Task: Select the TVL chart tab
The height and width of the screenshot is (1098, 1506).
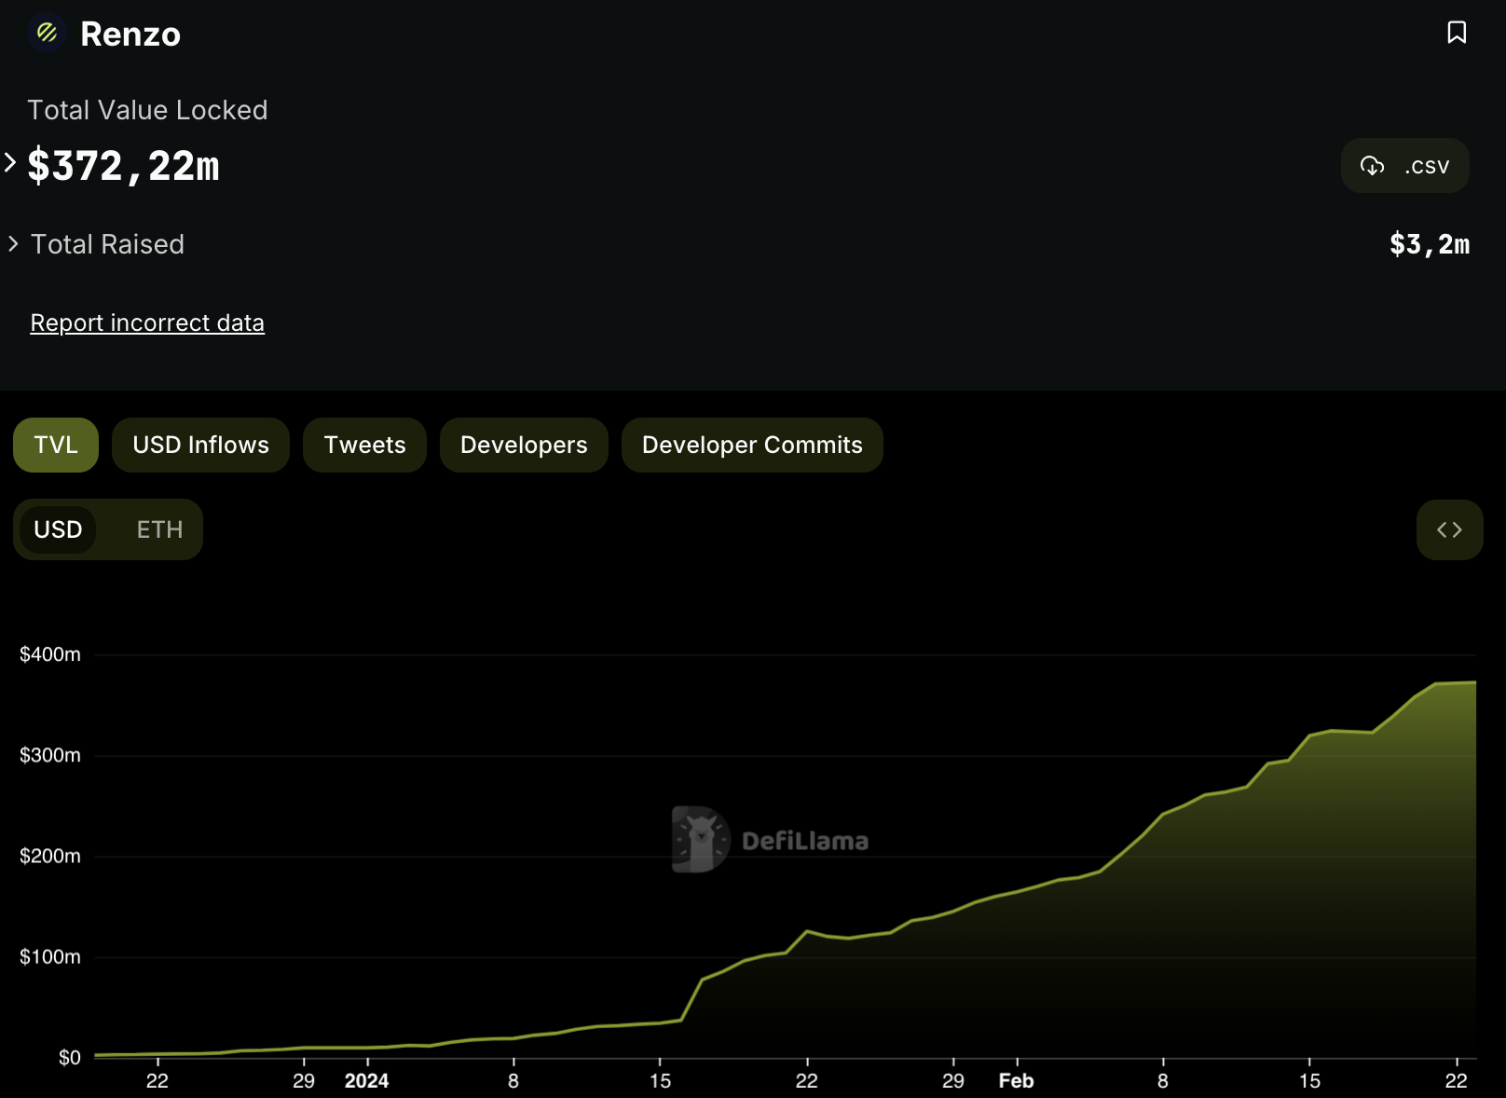Action: 56,445
